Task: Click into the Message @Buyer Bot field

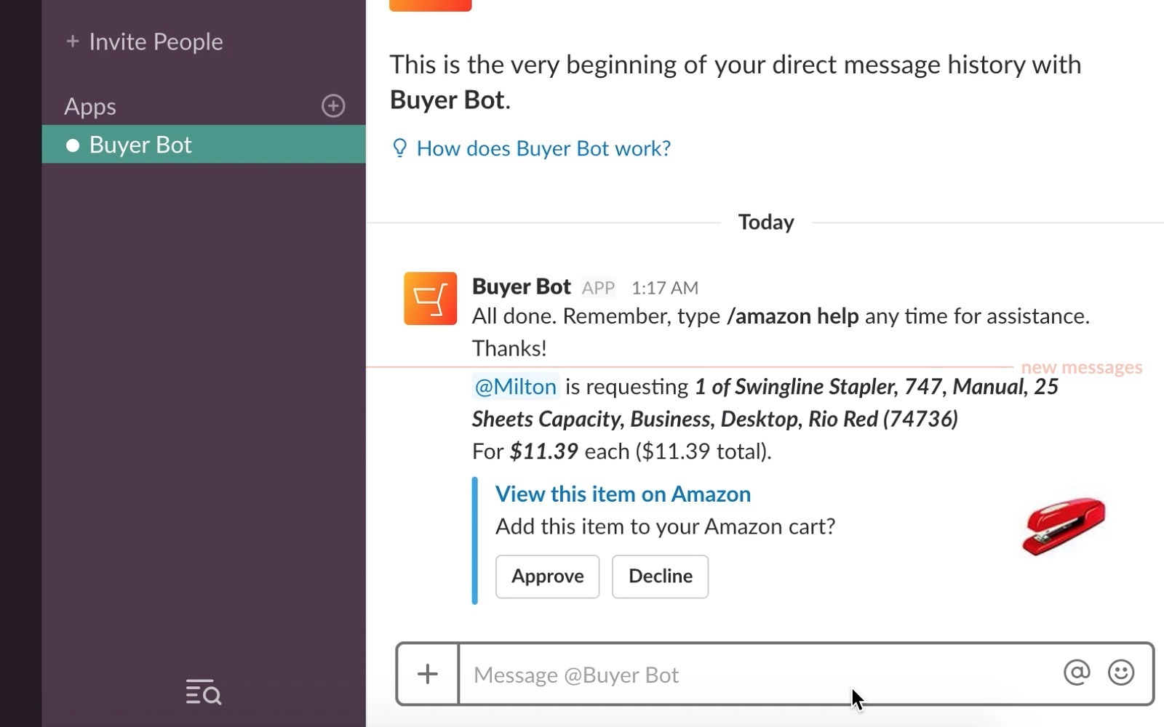Action: [757, 675]
